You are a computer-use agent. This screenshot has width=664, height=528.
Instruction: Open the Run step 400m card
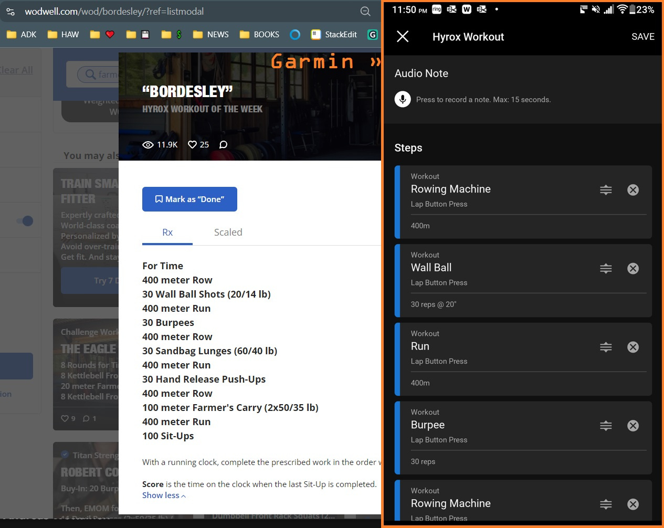tap(523, 359)
